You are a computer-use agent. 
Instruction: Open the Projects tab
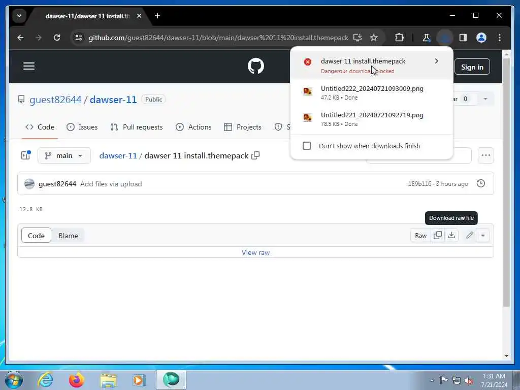(243, 127)
